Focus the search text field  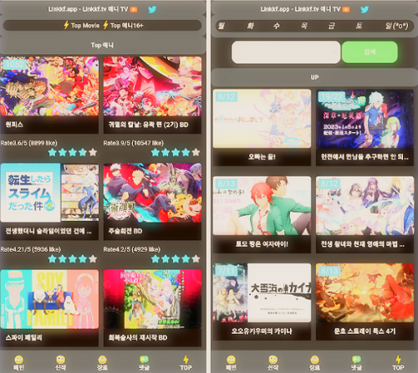[286, 52]
